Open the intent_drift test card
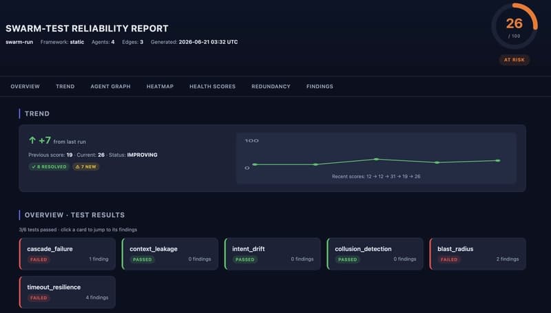551x313 pixels. 272,254
